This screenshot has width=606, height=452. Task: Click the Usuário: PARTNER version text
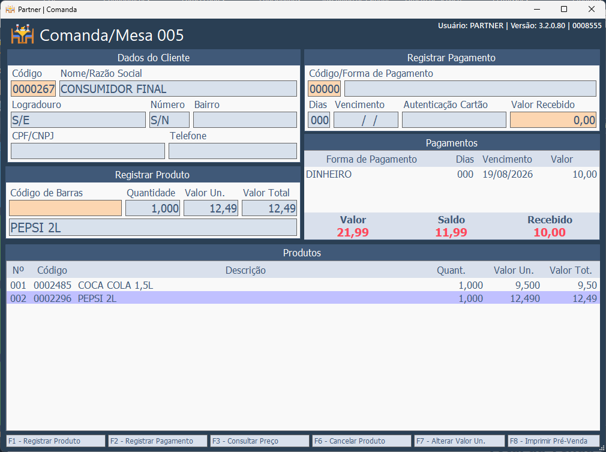tap(520, 26)
